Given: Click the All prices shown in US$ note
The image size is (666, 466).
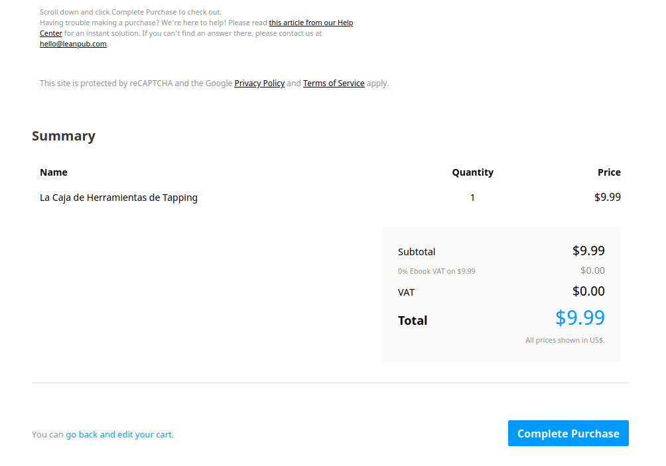Looking at the screenshot, I should (565, 340).
